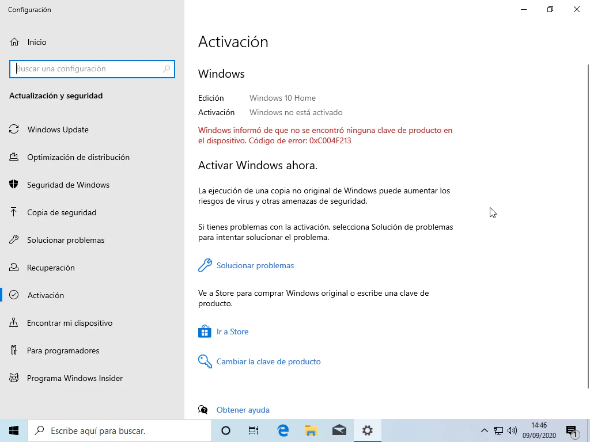The image size is (590, 442).
Task: Open the taskbar volume icon
Action: coord(512,430)
